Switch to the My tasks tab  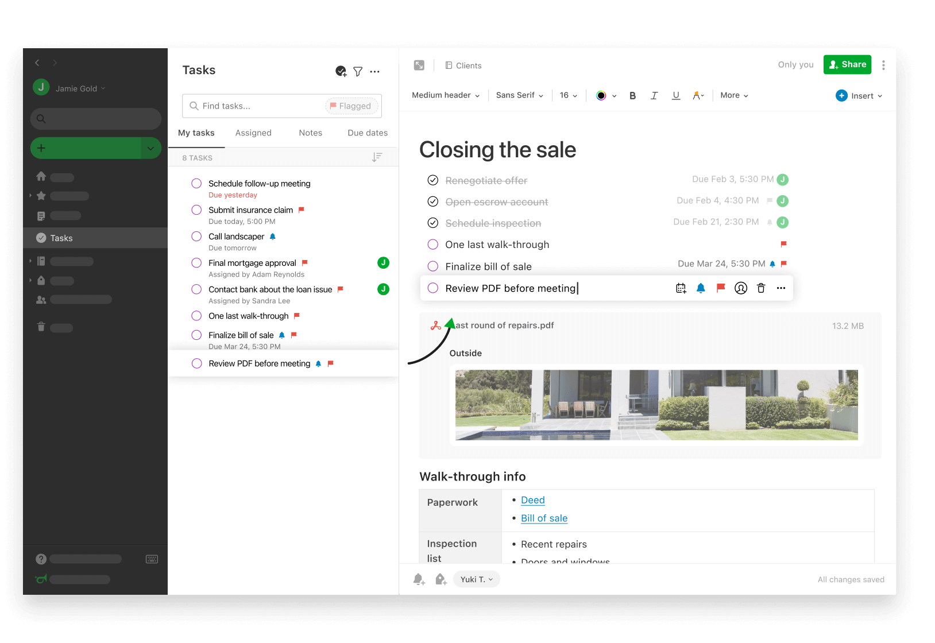196,133
